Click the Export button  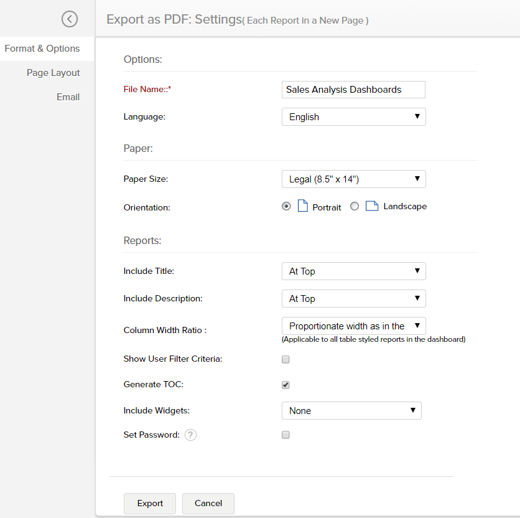pos(149,503)
